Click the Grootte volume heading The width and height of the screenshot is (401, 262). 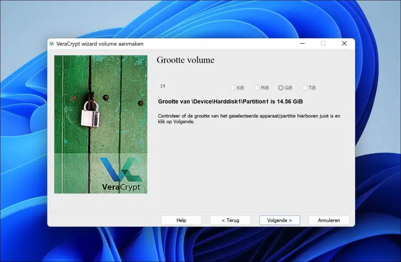pyautogui.click(x=185, y=60)
